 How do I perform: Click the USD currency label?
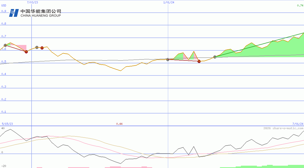coord(4,5)
